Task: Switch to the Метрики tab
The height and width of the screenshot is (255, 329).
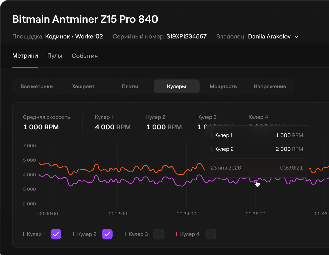Action: (25, 56)
